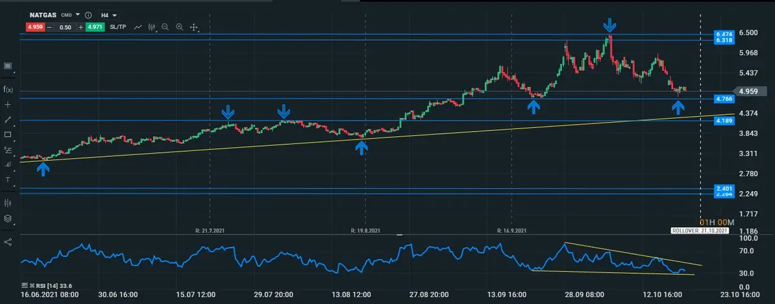Switch to line chart type icon

[139, 27]
